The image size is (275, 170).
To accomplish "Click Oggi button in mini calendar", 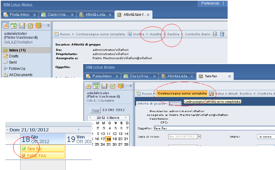I will coord(95,110).
